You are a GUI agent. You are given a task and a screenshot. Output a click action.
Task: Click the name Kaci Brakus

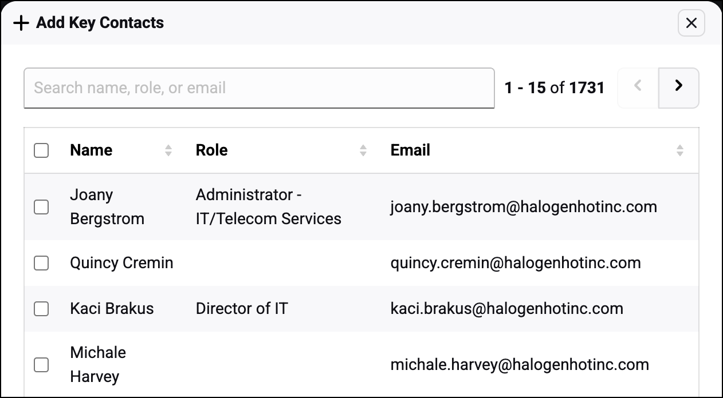tap(112, 309)
